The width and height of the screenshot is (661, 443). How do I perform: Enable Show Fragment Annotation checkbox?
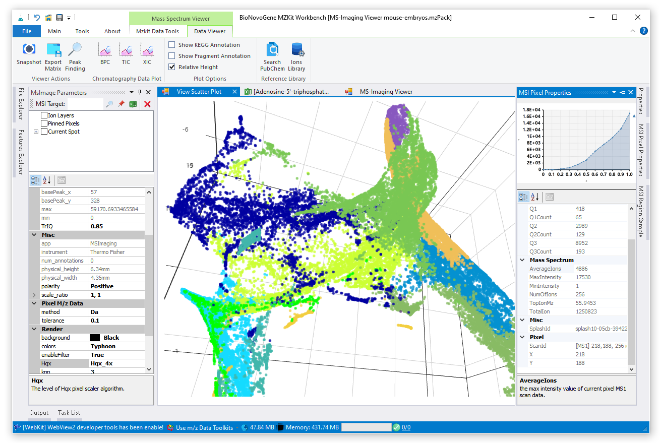172,56
